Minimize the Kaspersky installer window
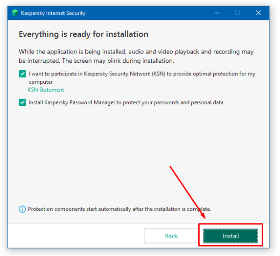Screen dimensions: 280x256 (216, 13)
